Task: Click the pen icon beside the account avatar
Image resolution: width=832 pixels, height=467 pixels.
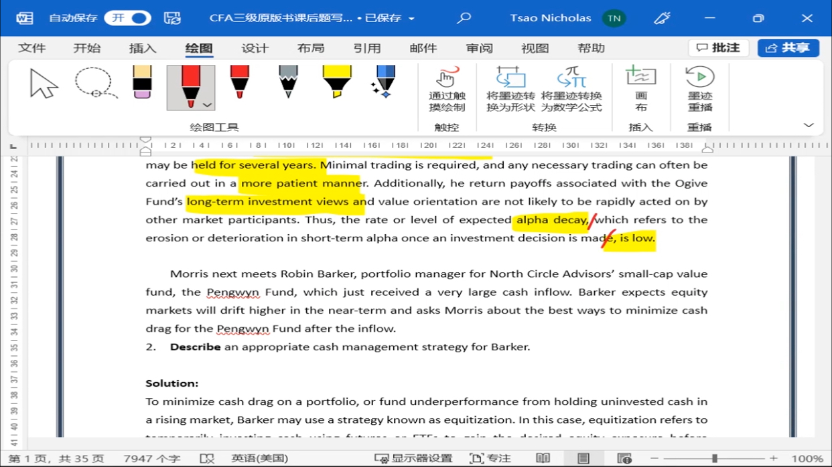Action: 662,18
